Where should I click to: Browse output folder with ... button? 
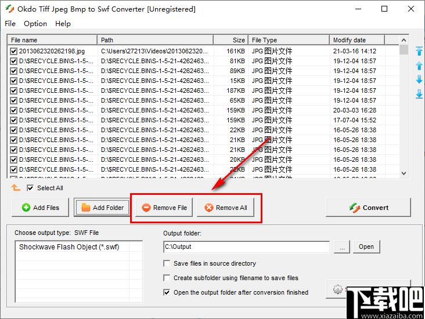342,246
